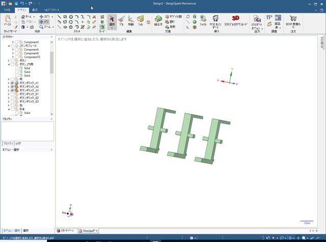326x242 pixels.
Task: Collapse the お金 tree node
Action: (x=9, y=109)
